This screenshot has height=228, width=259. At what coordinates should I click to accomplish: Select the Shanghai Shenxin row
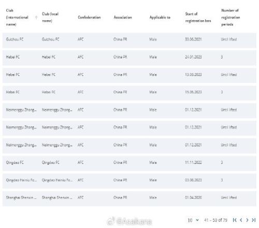coord(129,197)
